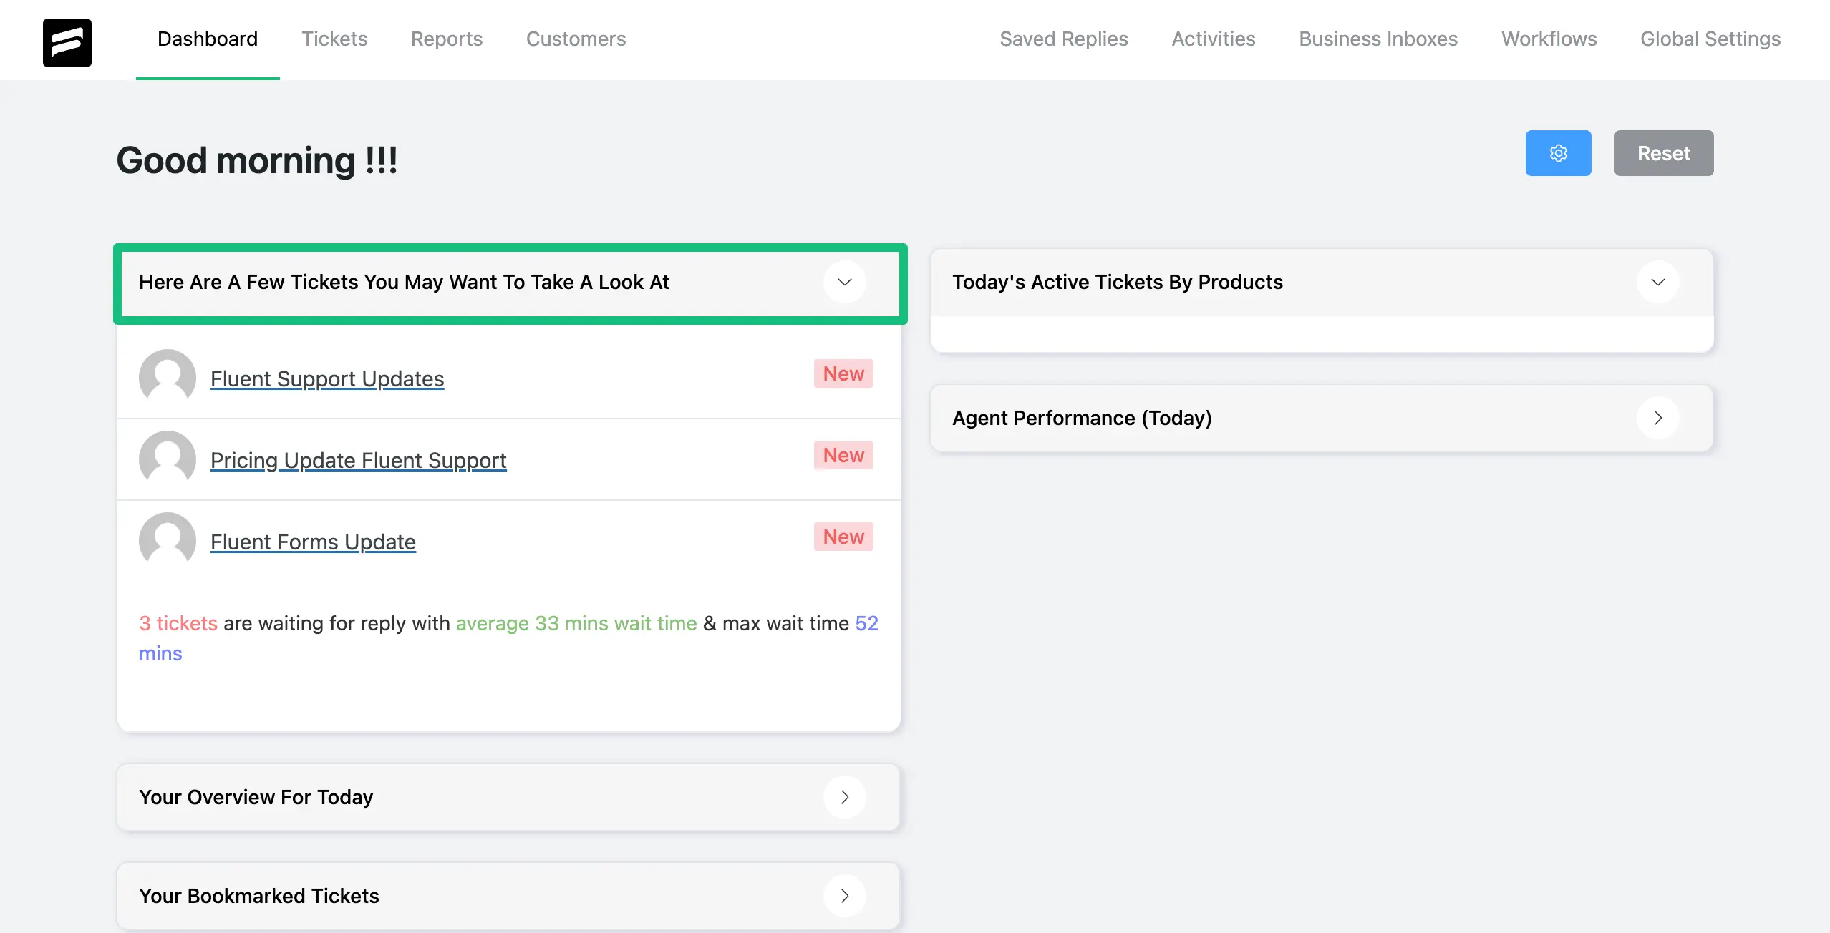Click the 'Good morning !!!' heading
The image size is (1830, 933).
[x=257, y=160]
